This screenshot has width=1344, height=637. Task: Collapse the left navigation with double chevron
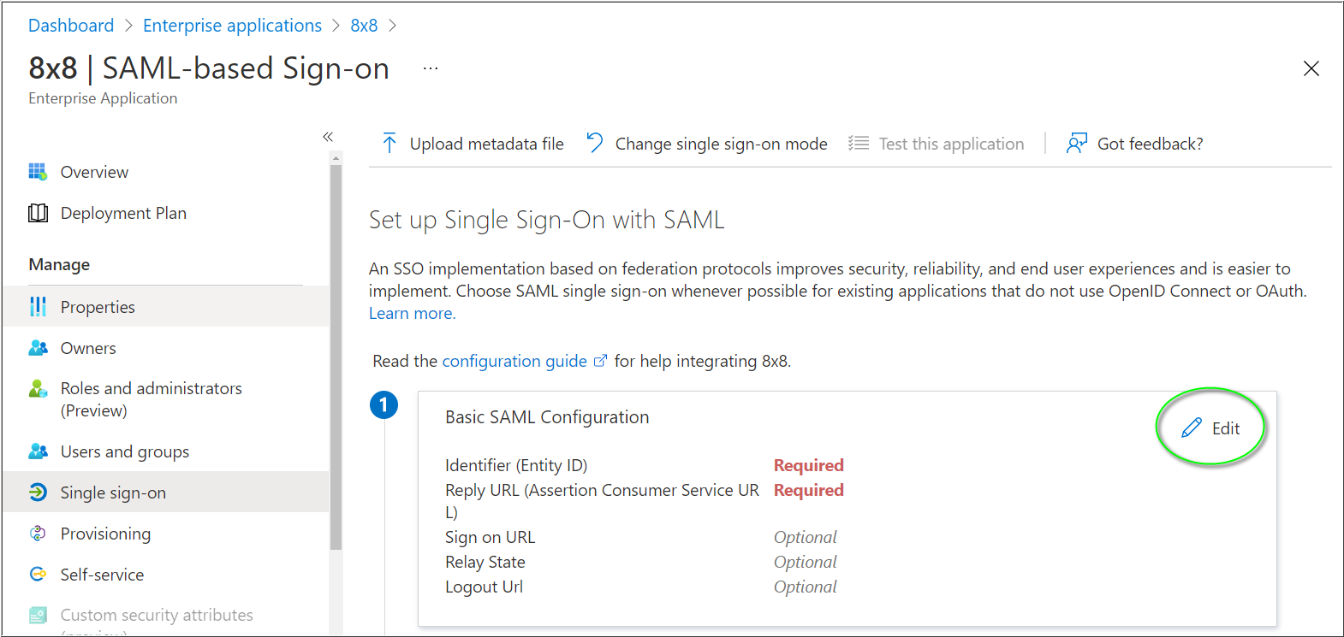pos(328,137)
